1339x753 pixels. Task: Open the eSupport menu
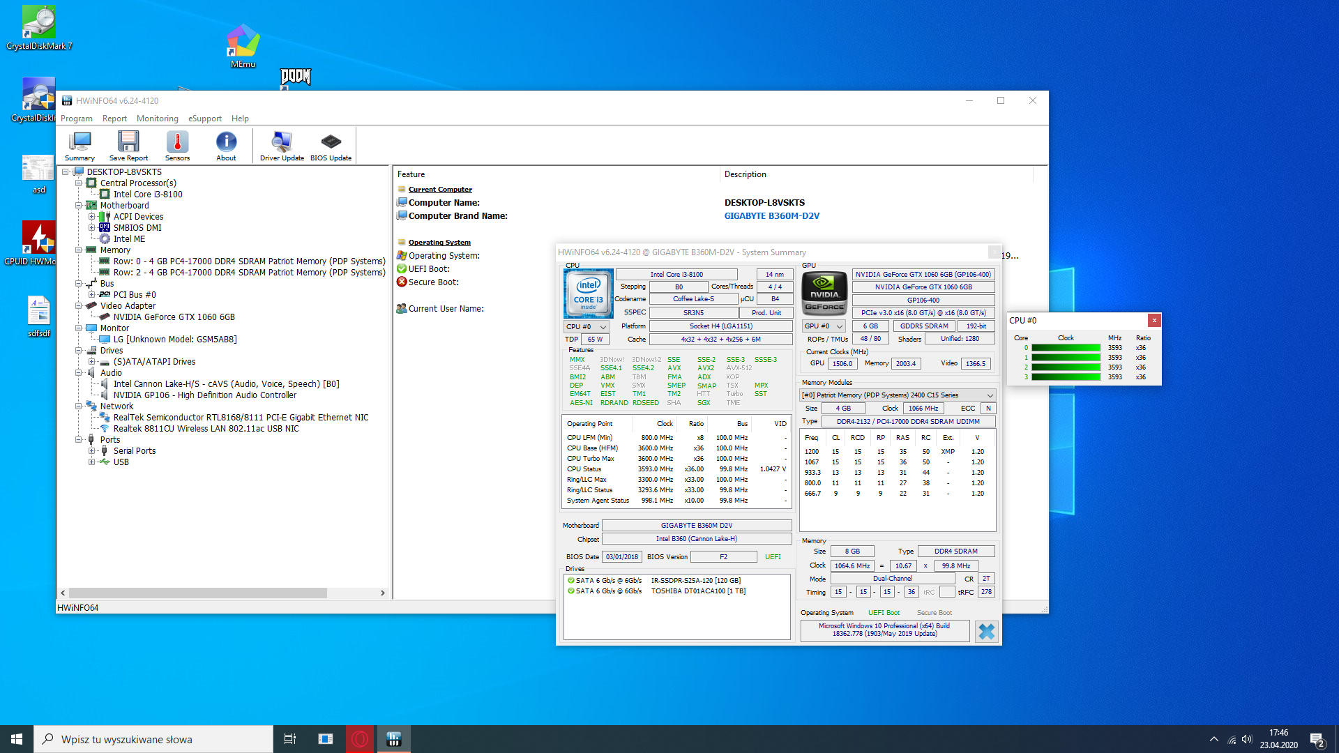(205, 119)
